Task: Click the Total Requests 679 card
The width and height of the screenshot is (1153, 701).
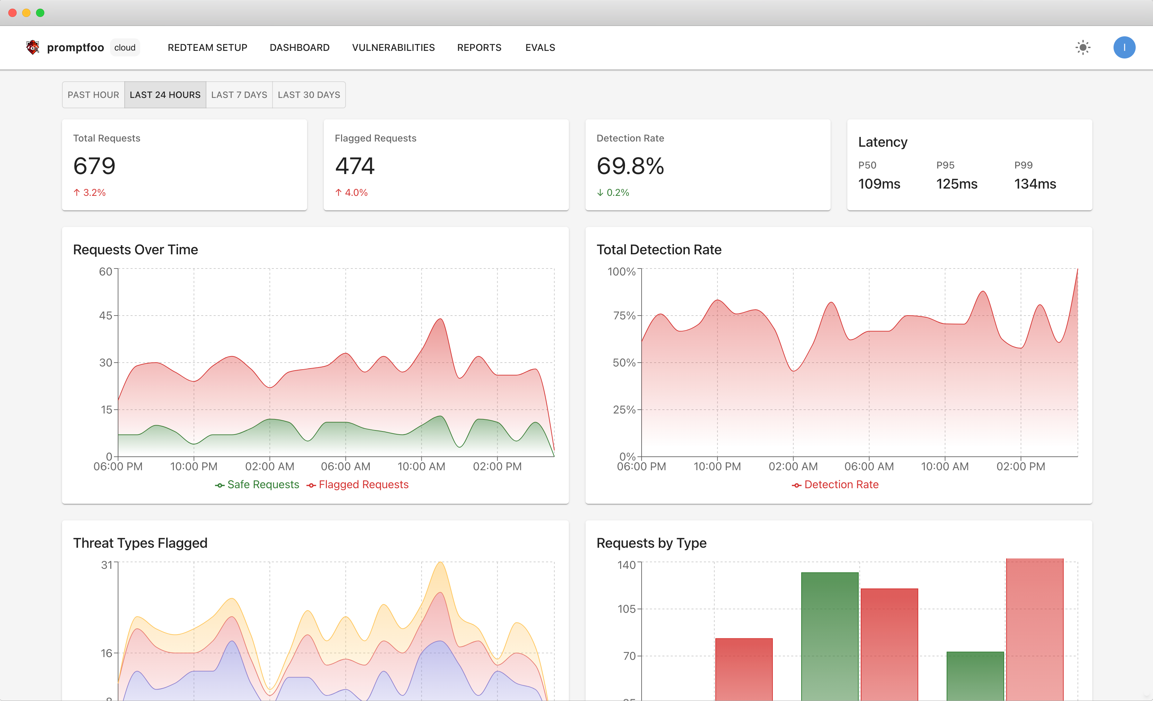Action: click(184, 165)
